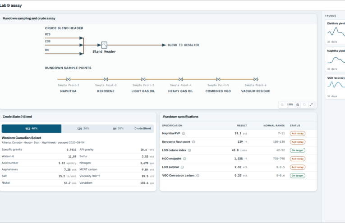This screenshot has width=345, height=223.
Task: Click the Kerosene flash point result 139
Action: click(240, 142)
